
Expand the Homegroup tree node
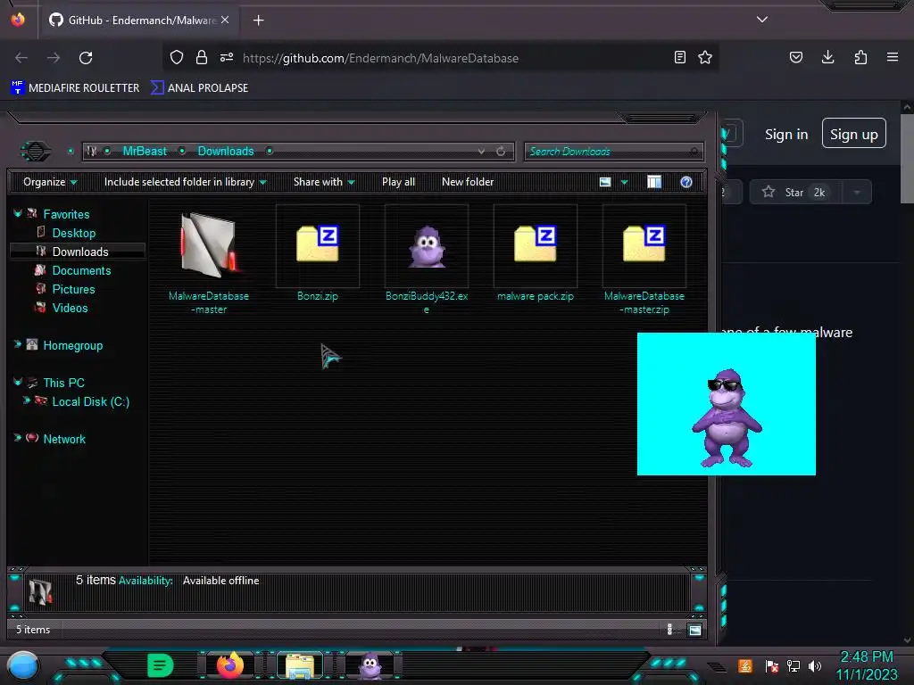click(x=18, y=345)
